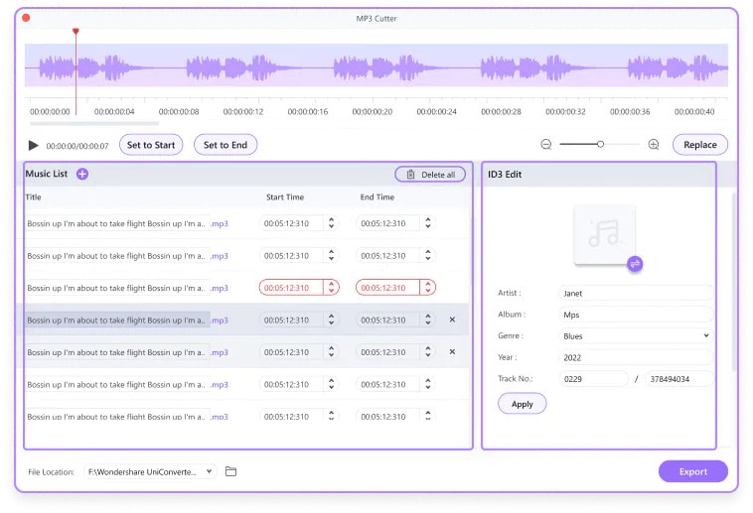753x513 pixels.
Task: Click the sixth row title field
Action: (x=117, y=384)
